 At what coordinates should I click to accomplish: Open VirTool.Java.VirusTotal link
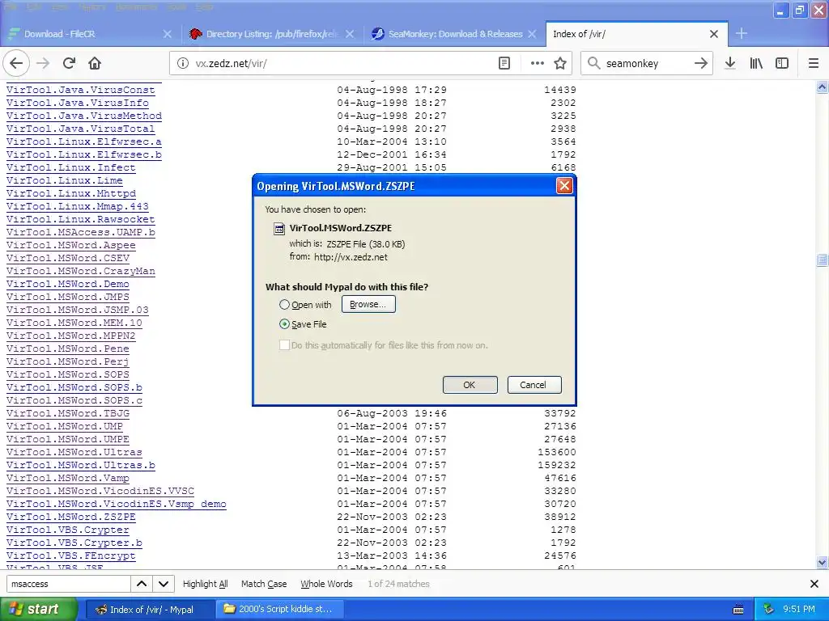80,129
